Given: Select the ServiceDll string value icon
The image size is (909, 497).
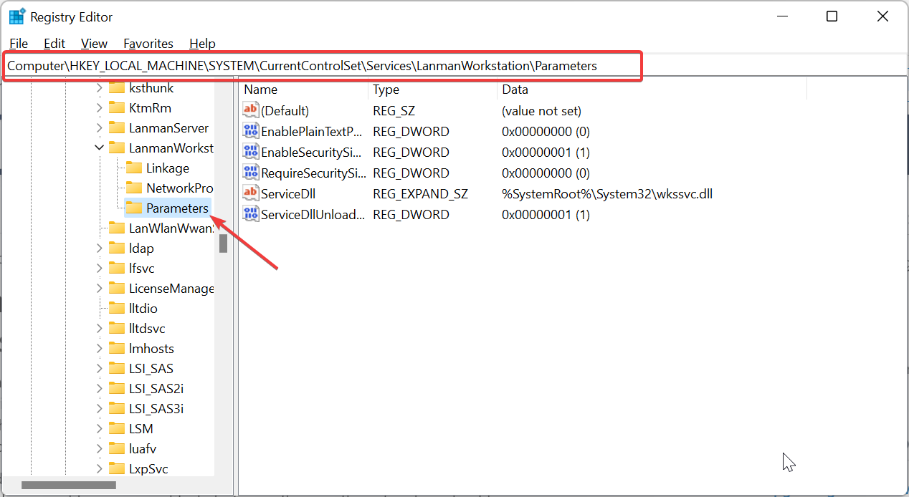Looking at the screenshot, I should 250,193.
